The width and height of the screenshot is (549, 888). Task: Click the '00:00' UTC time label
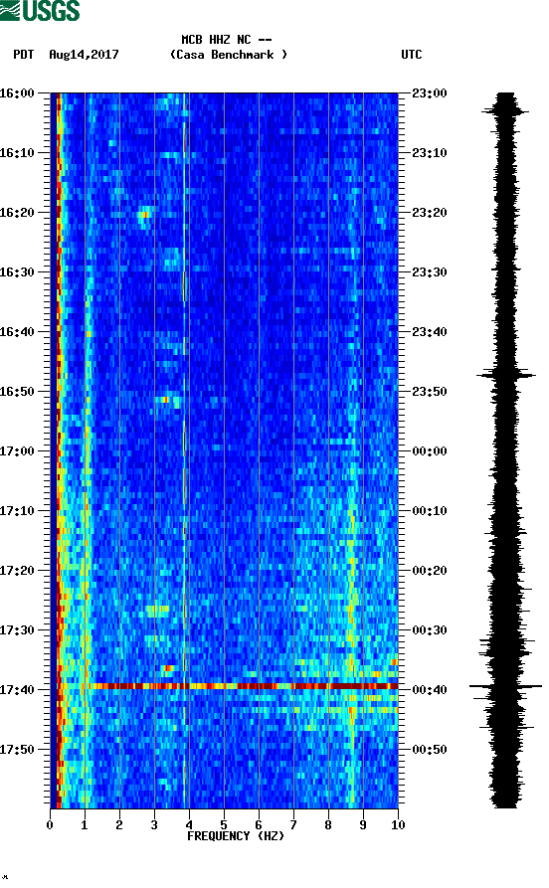430,451
